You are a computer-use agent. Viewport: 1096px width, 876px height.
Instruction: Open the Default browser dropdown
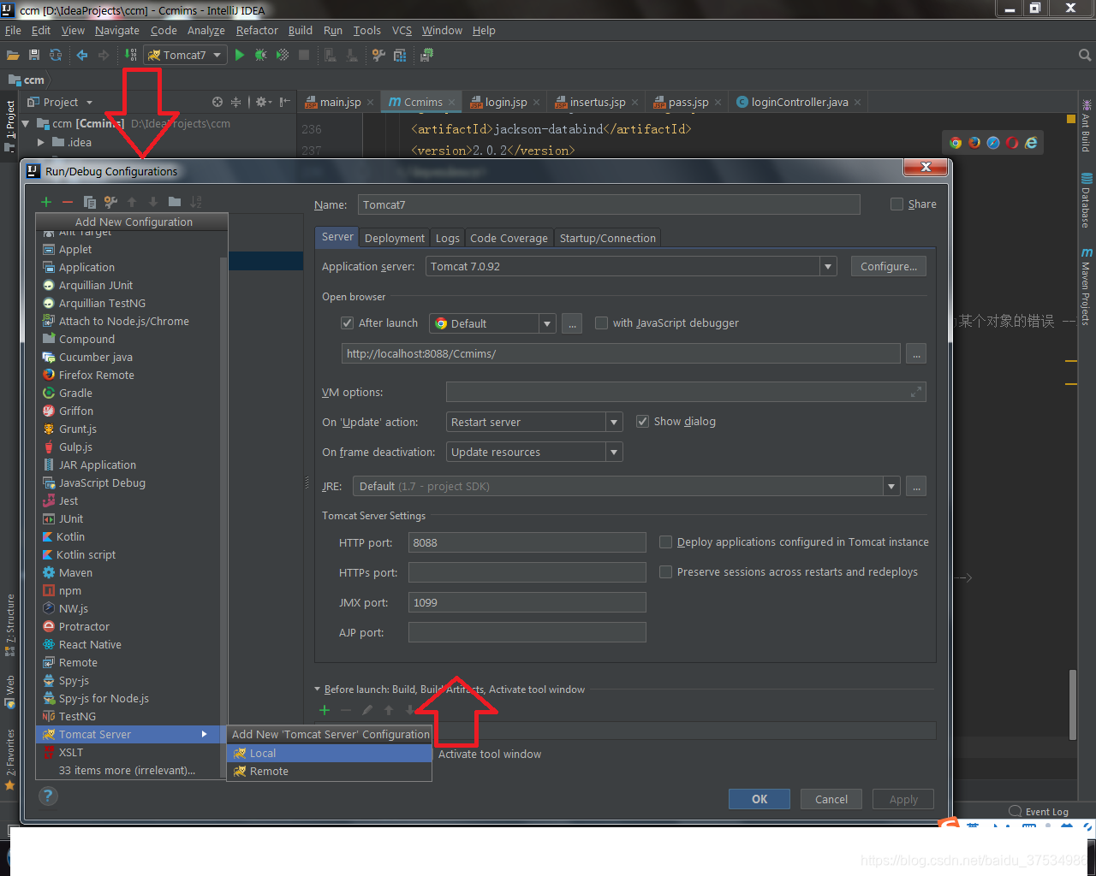coord(548,323)
